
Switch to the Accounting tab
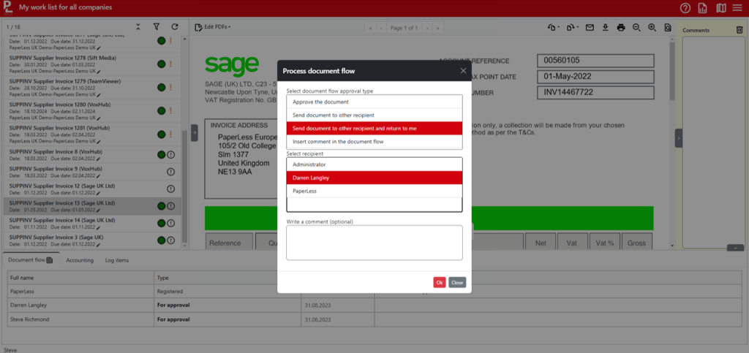click(x=80, y=260)
